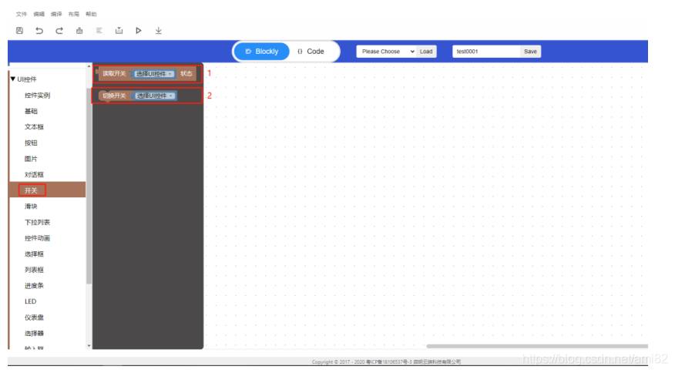
Task: Click the Load button
Action: click(x=426, y=52)
